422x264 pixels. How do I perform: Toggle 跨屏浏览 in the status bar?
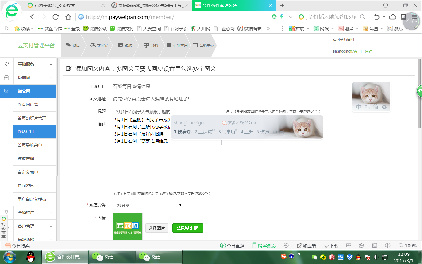pos(264,246)
